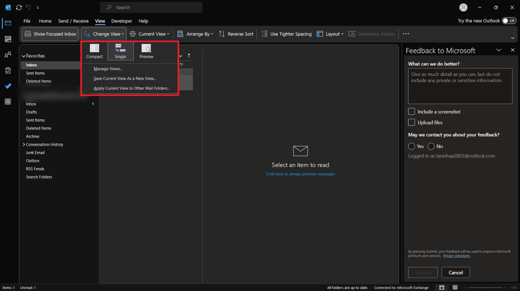Screen dimensions: 520x291
Task: Click the account profile avatar icon
Action: coord(463,7)
